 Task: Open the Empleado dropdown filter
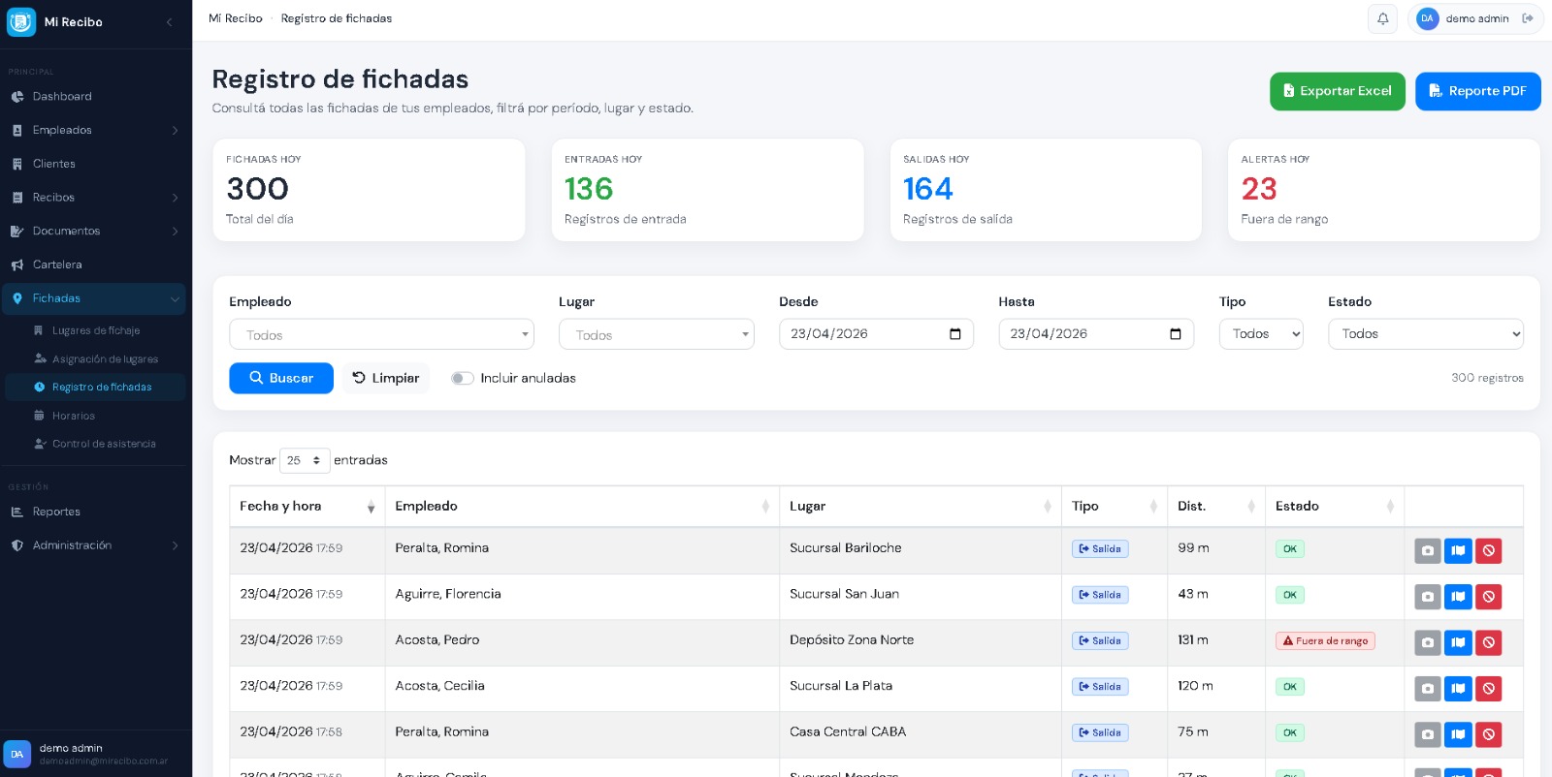pyautogui.click(x=381, y=334)
